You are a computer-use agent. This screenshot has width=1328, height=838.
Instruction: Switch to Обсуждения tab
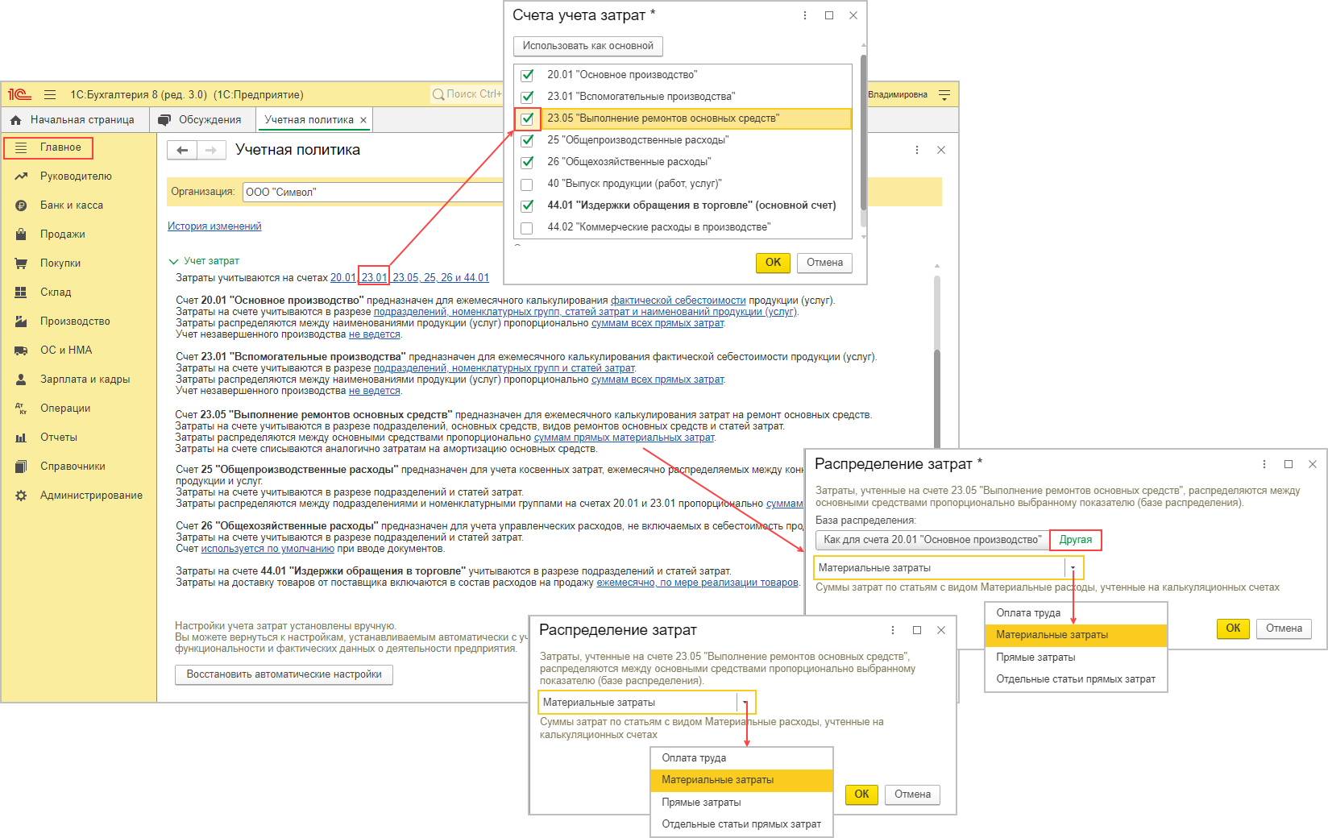tap(202, 120)
